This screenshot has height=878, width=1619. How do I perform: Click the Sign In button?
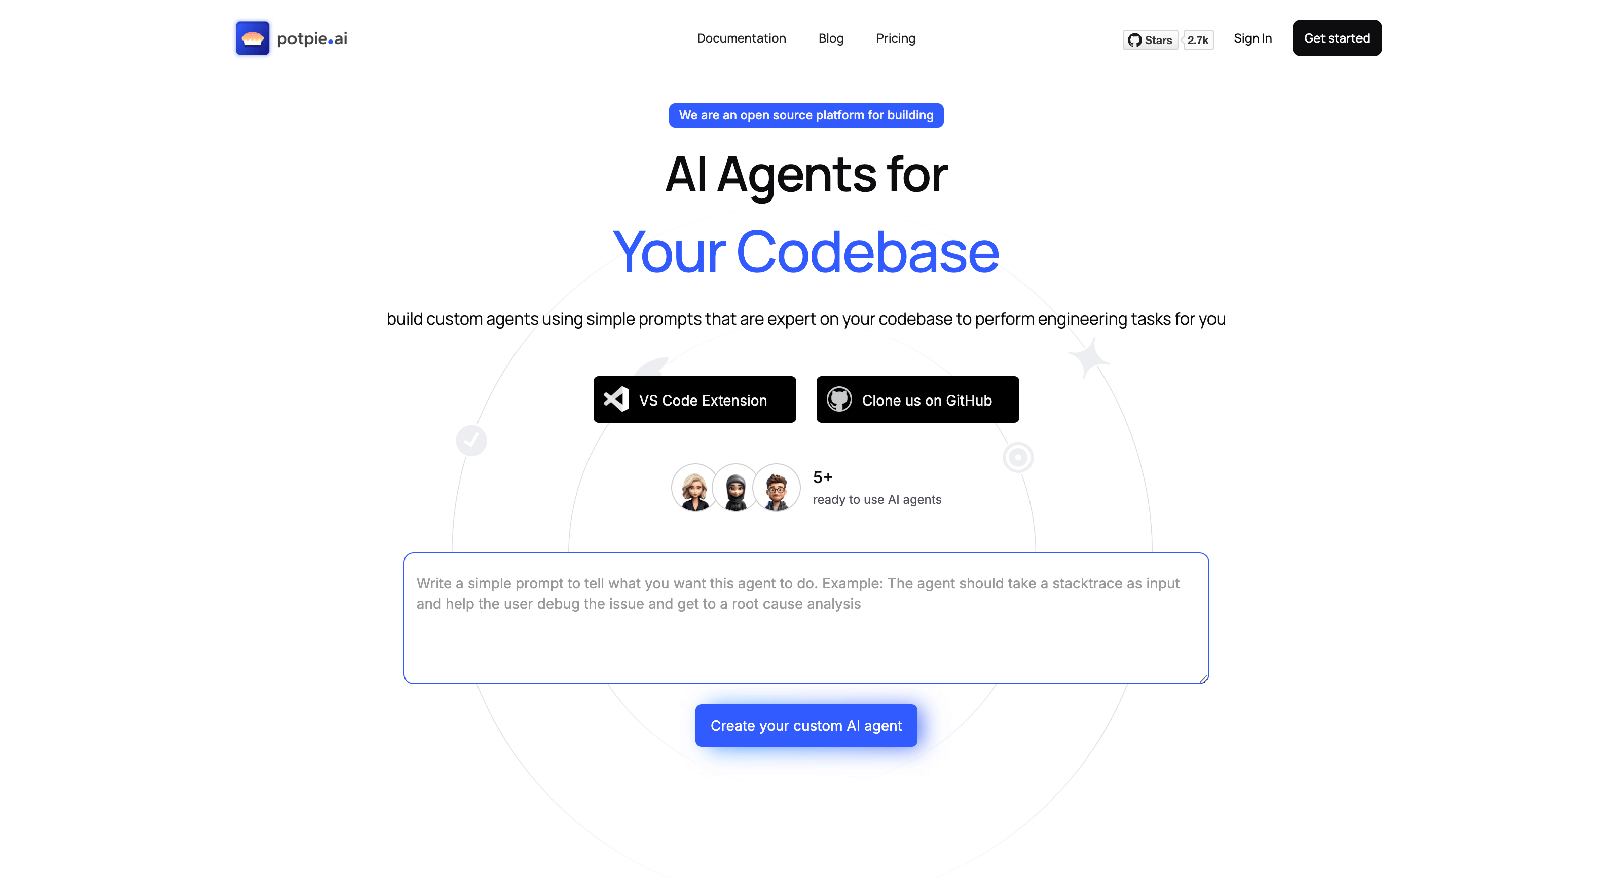point(1252,38)
